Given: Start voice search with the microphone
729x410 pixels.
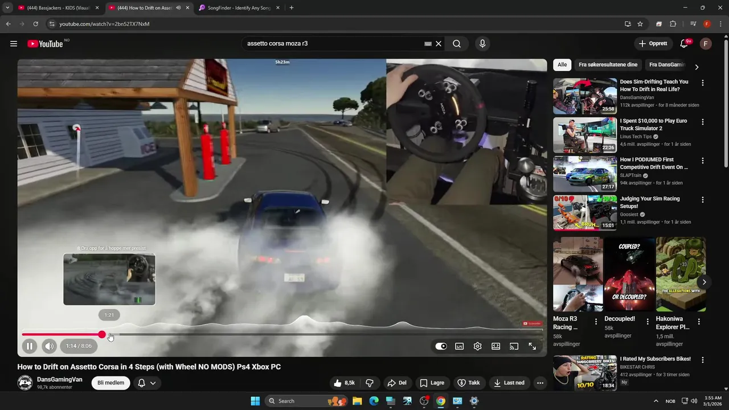Looking at the screenshot, I should point(482,44).
